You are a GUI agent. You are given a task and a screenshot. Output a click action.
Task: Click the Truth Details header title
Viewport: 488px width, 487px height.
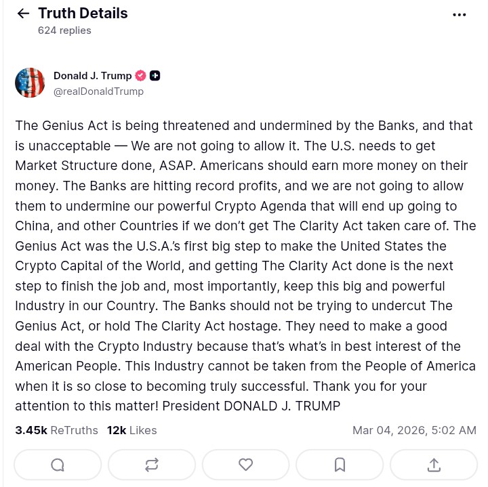[x=83, y=13]
